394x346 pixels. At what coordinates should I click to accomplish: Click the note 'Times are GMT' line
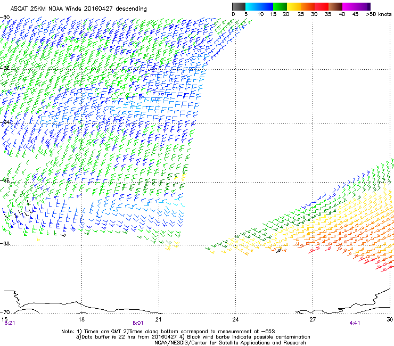click(x=168, y=332)
